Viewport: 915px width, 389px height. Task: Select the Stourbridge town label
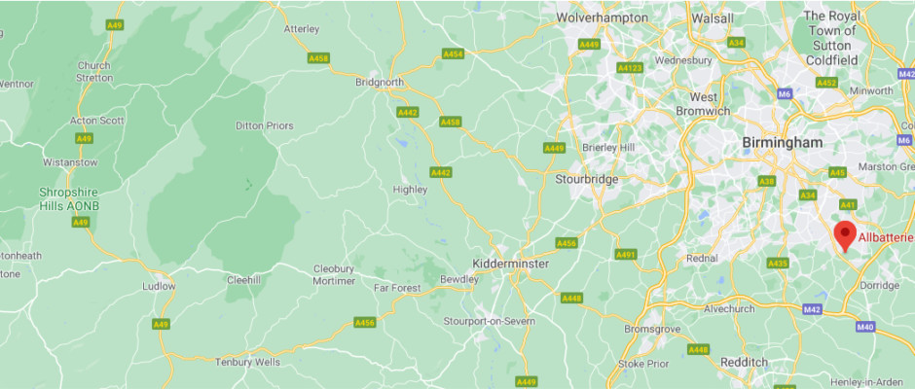(586, 179)
